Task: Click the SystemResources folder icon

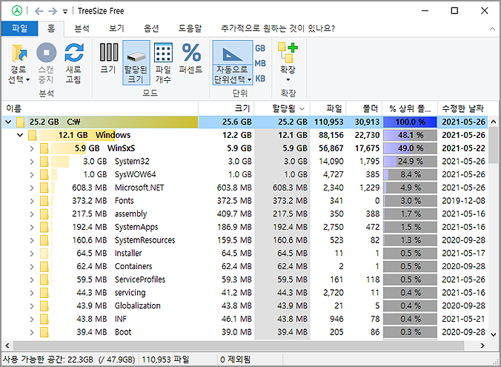Action: point(44,240)
